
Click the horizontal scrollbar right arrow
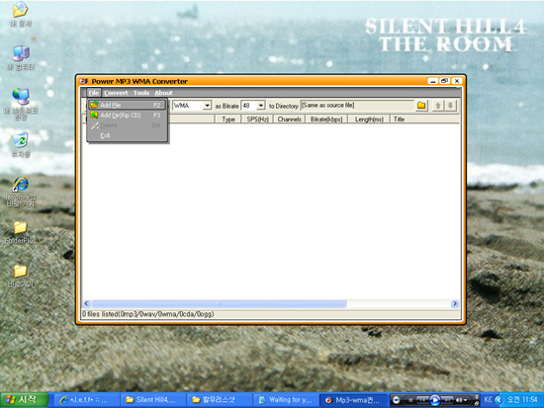[455, 303]
